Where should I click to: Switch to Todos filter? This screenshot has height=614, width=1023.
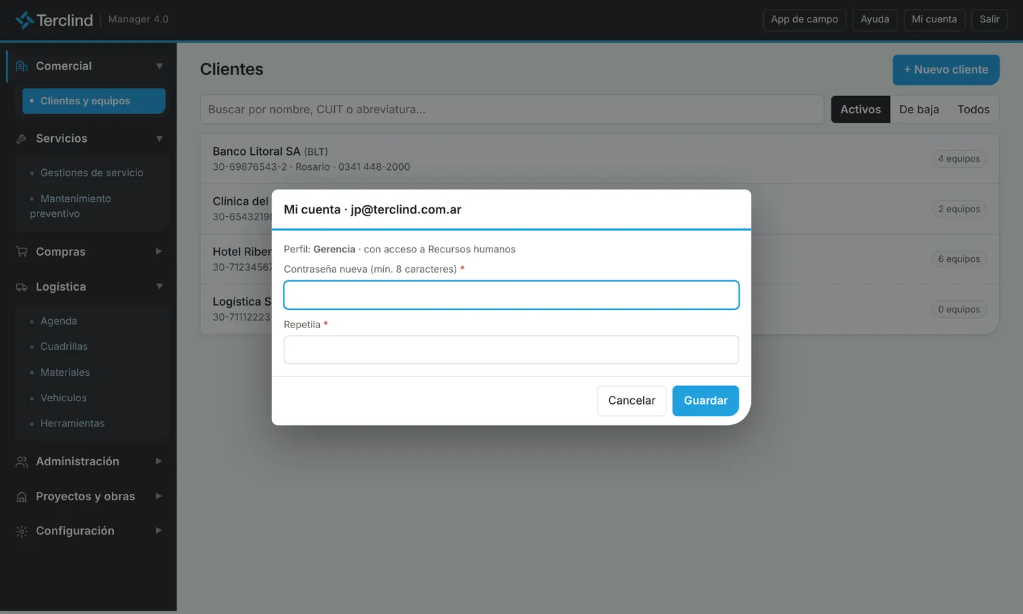coord(973,109)
